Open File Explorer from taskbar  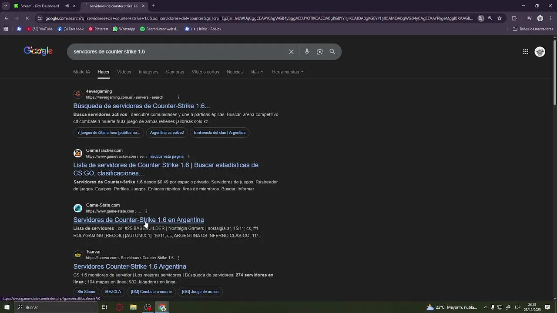click(134, 307)
